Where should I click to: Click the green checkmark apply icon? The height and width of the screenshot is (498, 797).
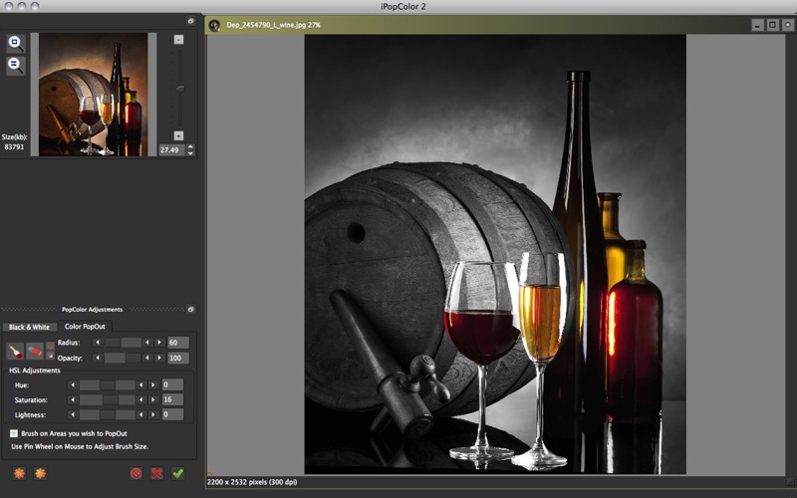click(177, 473)
